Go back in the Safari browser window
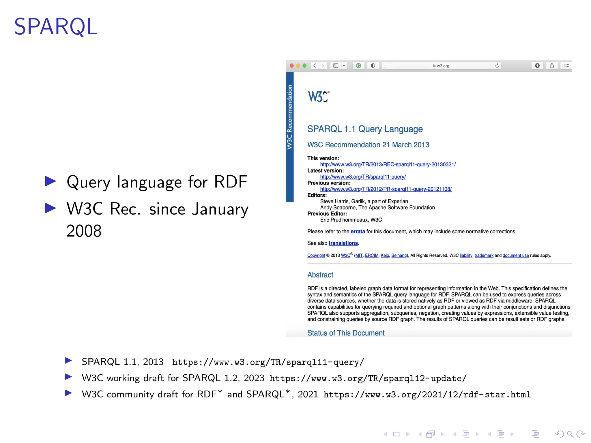Viewport: 591px width, 443px height. tap(315, 66)
